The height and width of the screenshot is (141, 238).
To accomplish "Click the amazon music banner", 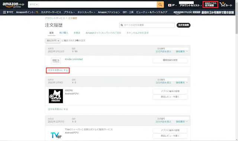I will (x=203, y=12).
